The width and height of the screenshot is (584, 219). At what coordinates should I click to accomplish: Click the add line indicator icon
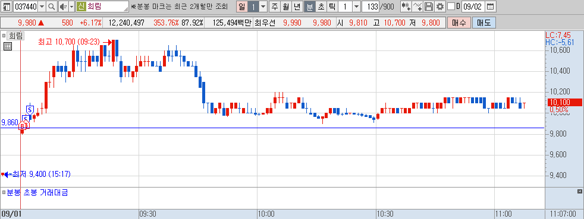coord(418,7)
